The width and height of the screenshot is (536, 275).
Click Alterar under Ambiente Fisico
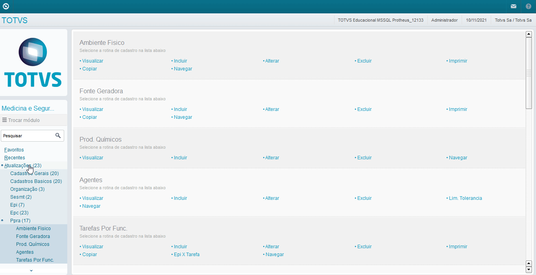click(272, 61)
